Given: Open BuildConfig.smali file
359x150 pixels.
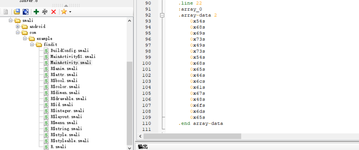Looking at the screenshot, I should tap(70, 51).
